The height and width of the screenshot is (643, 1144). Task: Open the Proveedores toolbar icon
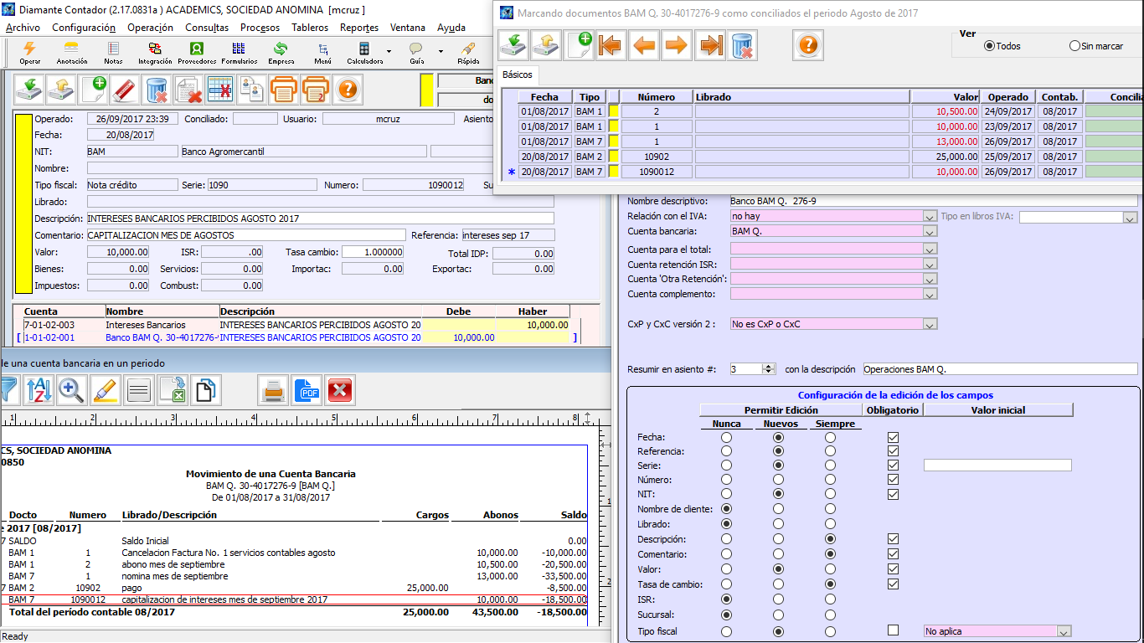pyautogui.click(x=197, y=49)
